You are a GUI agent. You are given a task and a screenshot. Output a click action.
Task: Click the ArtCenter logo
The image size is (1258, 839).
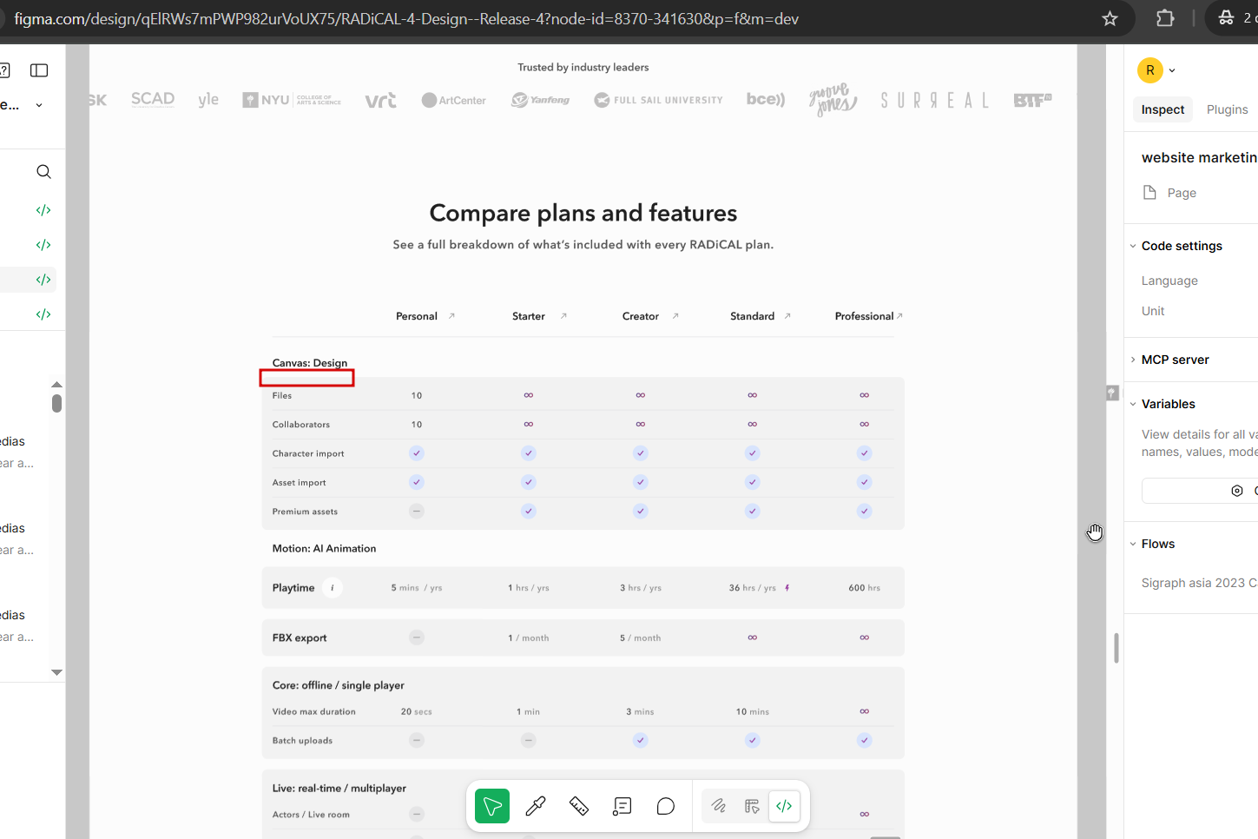453,100
